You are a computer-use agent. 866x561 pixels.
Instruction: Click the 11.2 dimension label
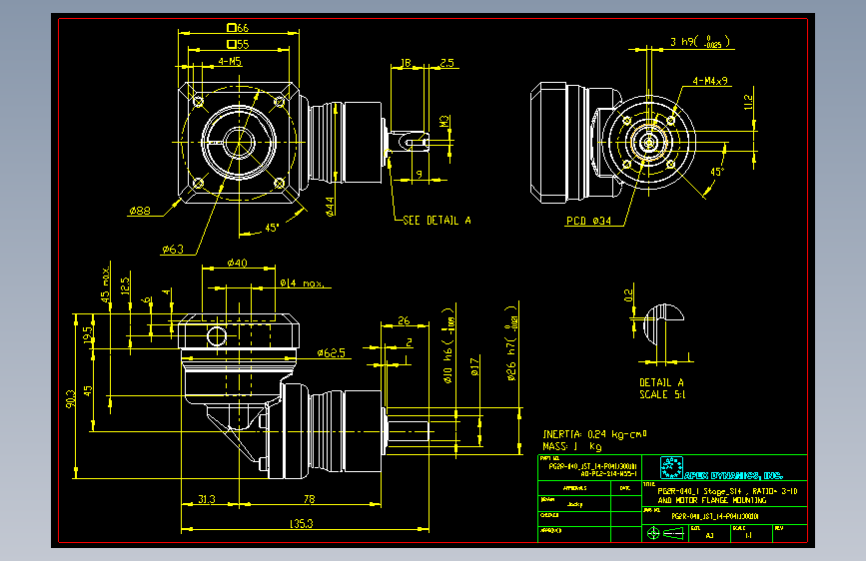coord(748,102)
